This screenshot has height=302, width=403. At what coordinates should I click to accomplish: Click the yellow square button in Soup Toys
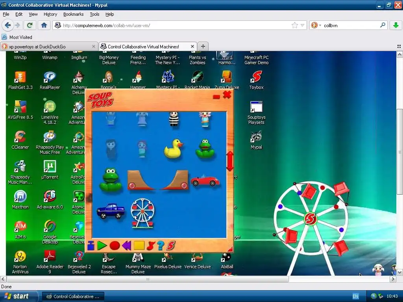(139, 245)
